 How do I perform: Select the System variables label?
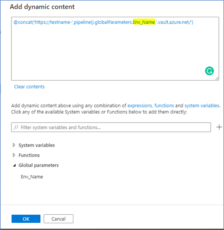coord(37,145)
